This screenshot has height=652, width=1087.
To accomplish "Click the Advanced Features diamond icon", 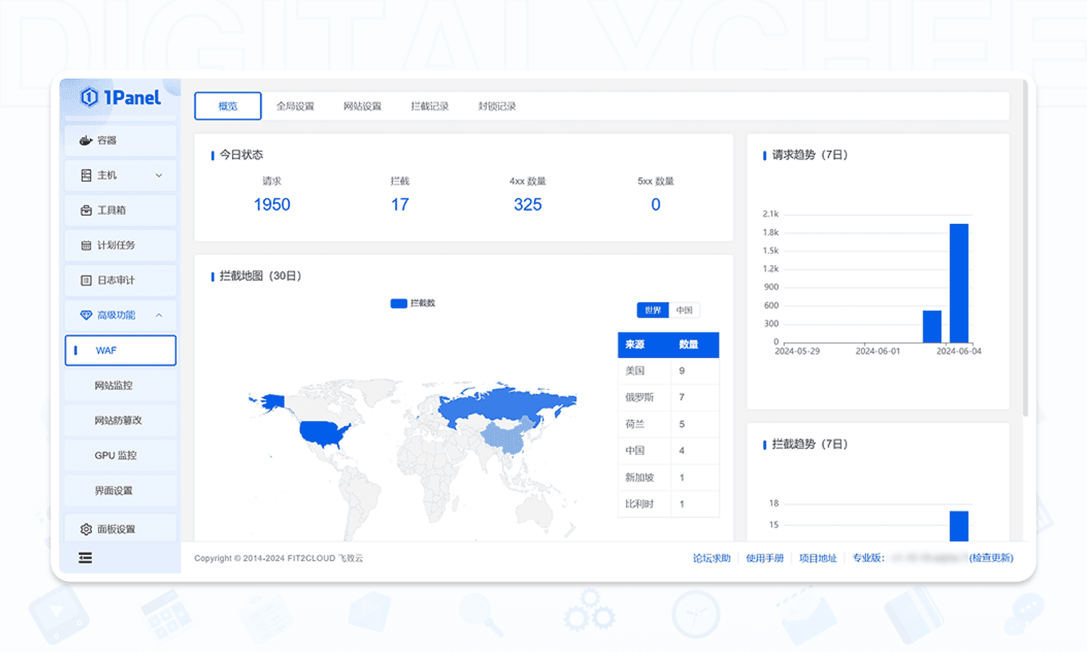I will pos(86,315).
